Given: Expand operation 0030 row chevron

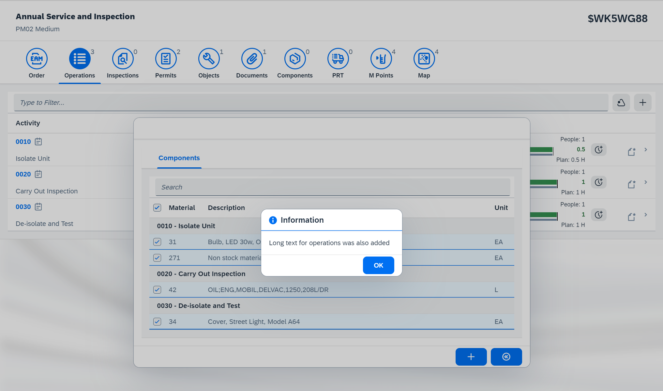Looking at the screenshot, I should [x=646, y=215].
